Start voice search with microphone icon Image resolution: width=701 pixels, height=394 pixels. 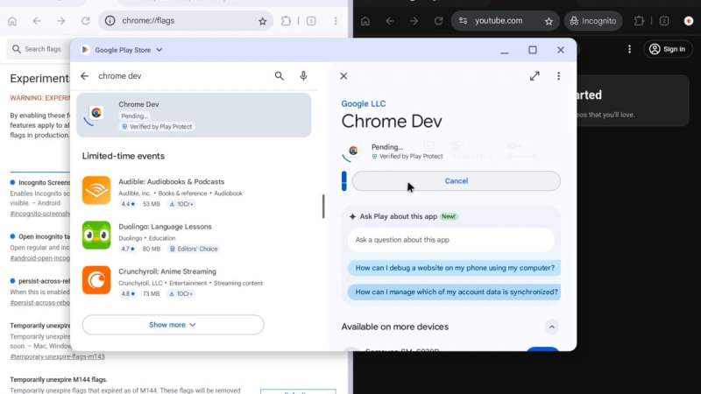[303, 76]
